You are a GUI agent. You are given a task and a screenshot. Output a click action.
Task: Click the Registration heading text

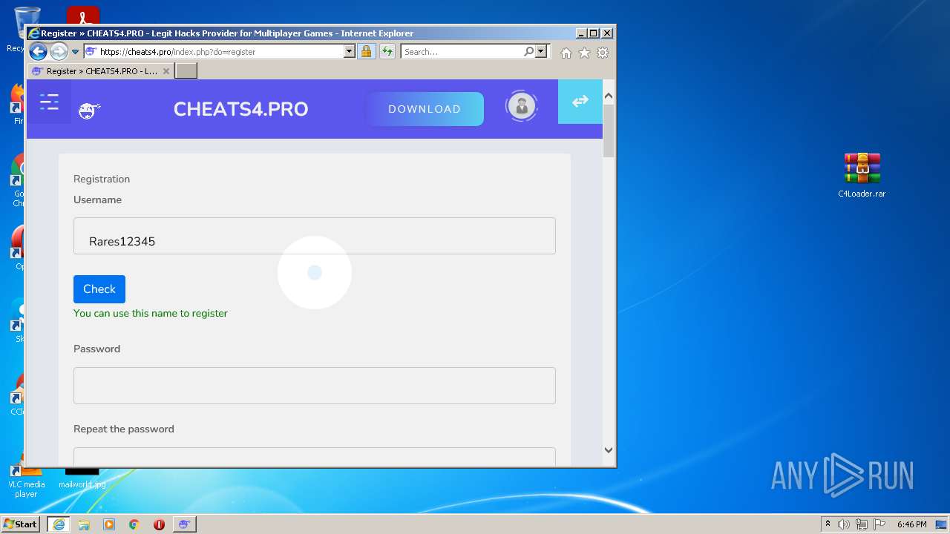(x=102, y=179)
